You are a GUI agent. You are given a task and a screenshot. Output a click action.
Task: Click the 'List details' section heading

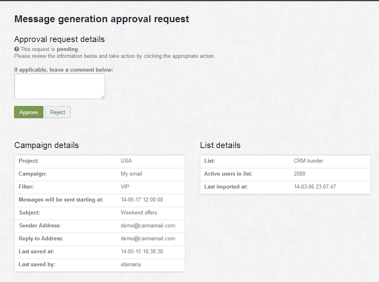pos(220,145)
